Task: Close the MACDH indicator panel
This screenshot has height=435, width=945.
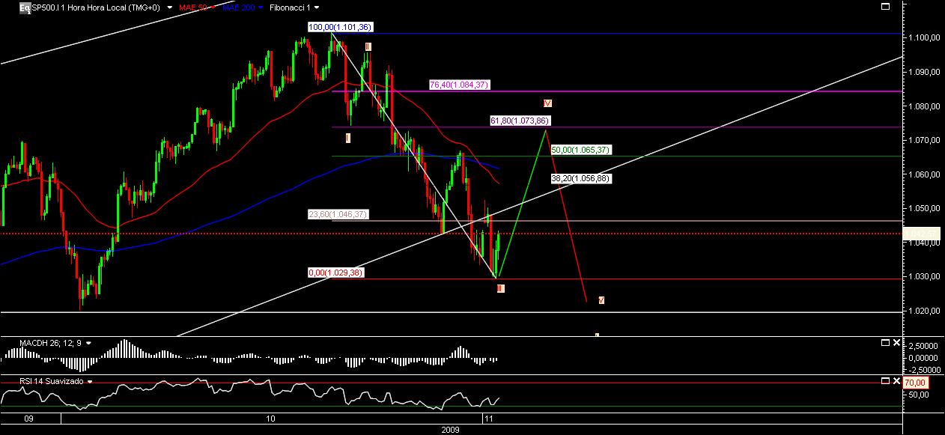Action: (x=896, y=342)
